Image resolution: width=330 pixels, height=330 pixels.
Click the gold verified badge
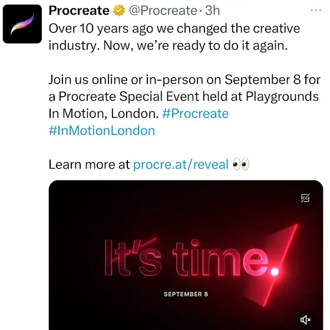pyautogui.click(x=119, y=10)
